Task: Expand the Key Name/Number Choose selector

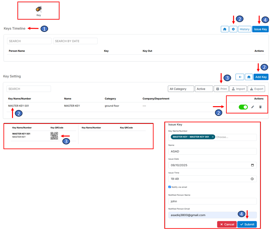Action: (x=234, y=137)
